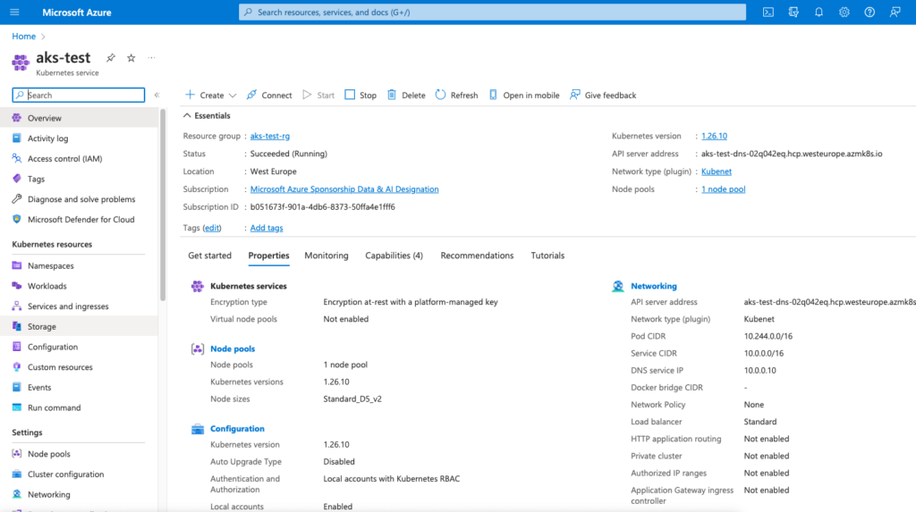Screen dimensions: 916x512
Task: Mark aks-test as a favorite with the star
Action: 131,58
